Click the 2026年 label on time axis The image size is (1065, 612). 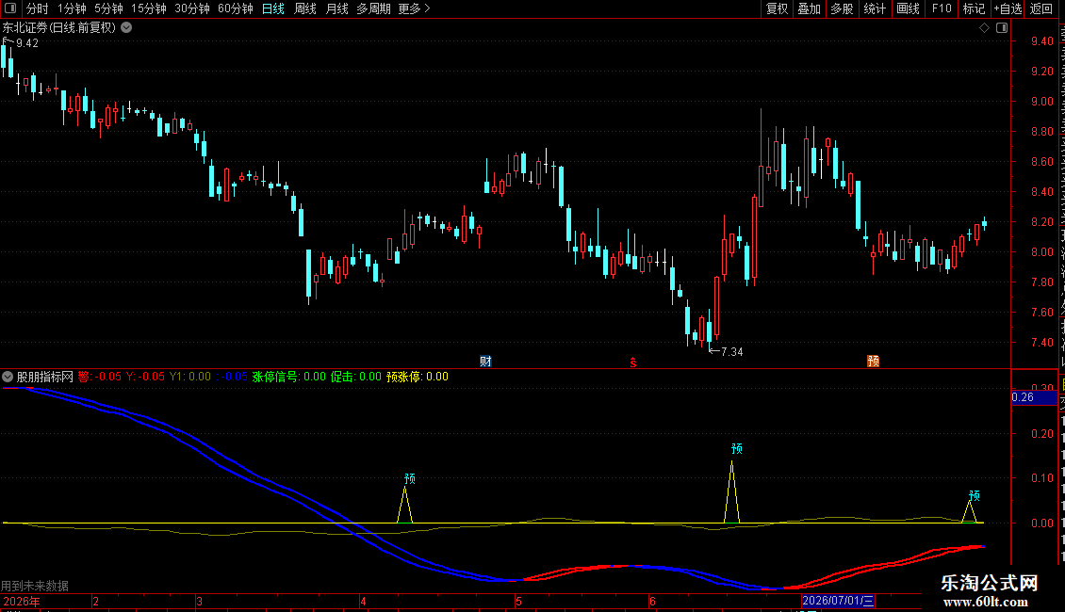[22, 601]
